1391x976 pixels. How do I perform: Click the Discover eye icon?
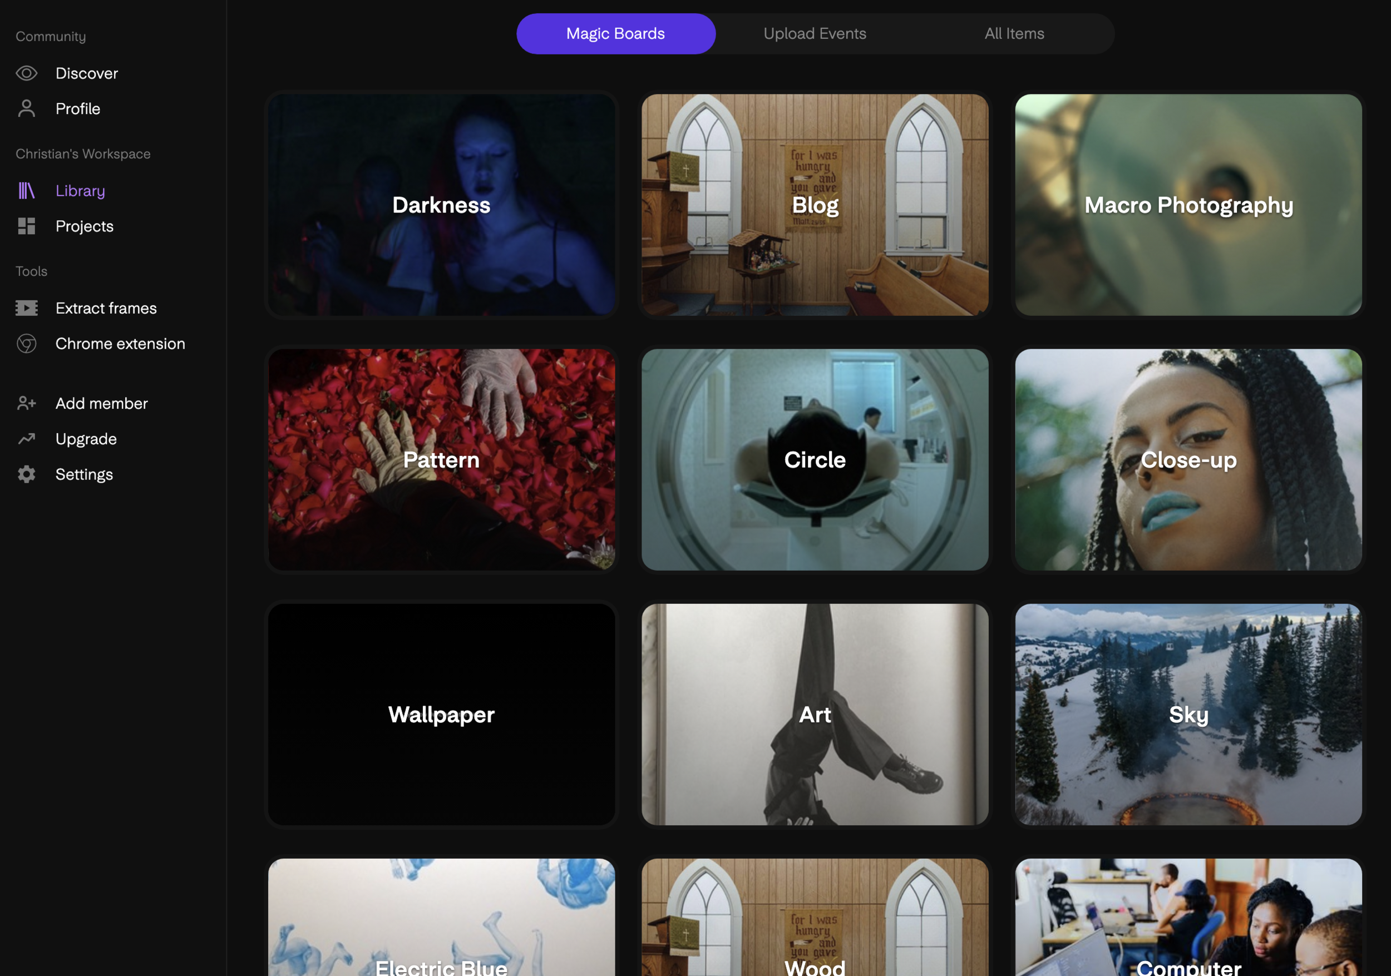point(27,73)
